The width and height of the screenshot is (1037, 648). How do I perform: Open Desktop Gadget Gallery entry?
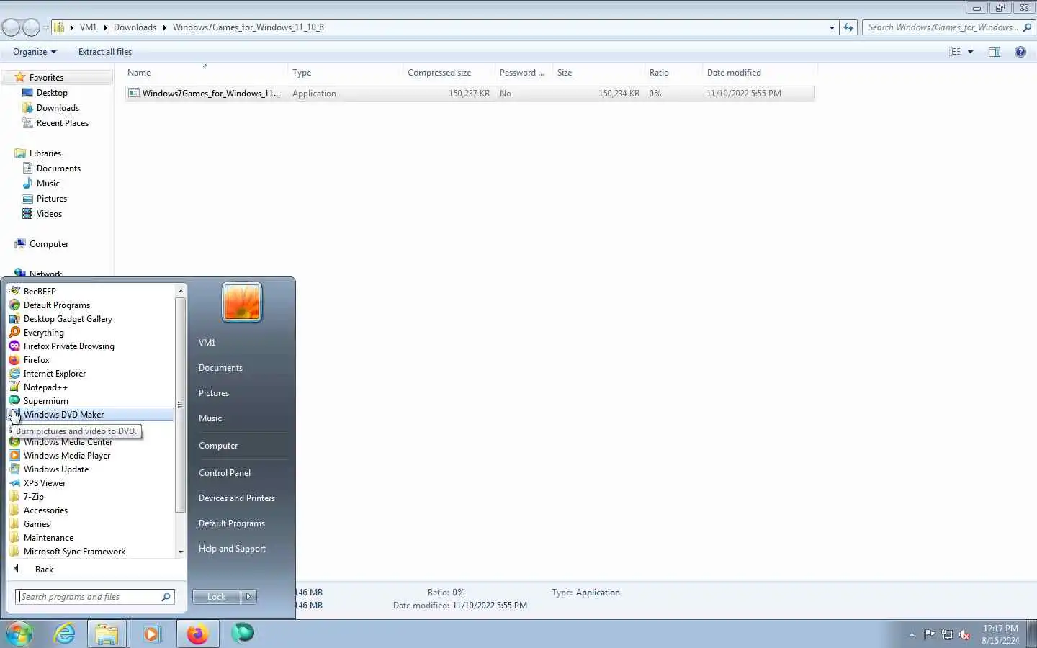pos(68,318)
